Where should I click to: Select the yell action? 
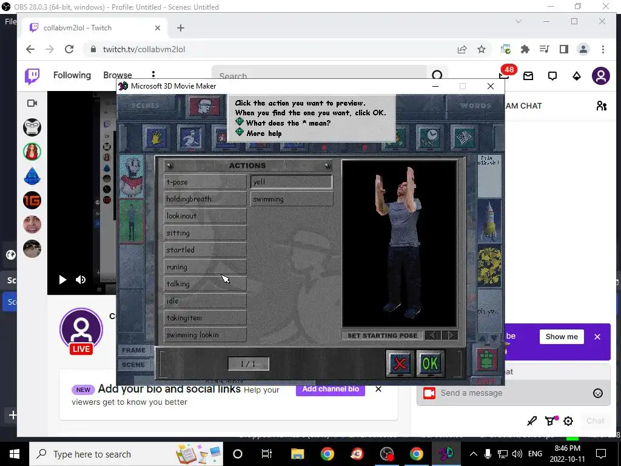[292, 182]
